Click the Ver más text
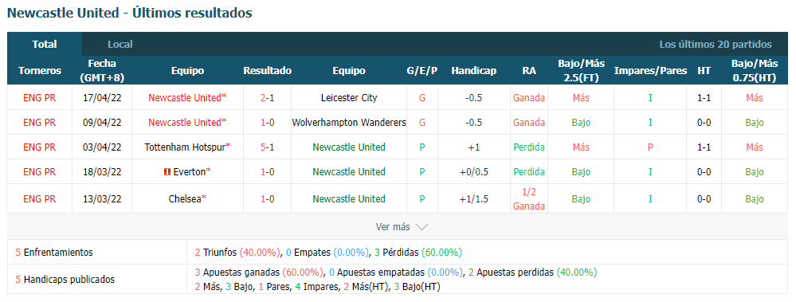This screenshot has width=796, height=302. click(393, 227)
